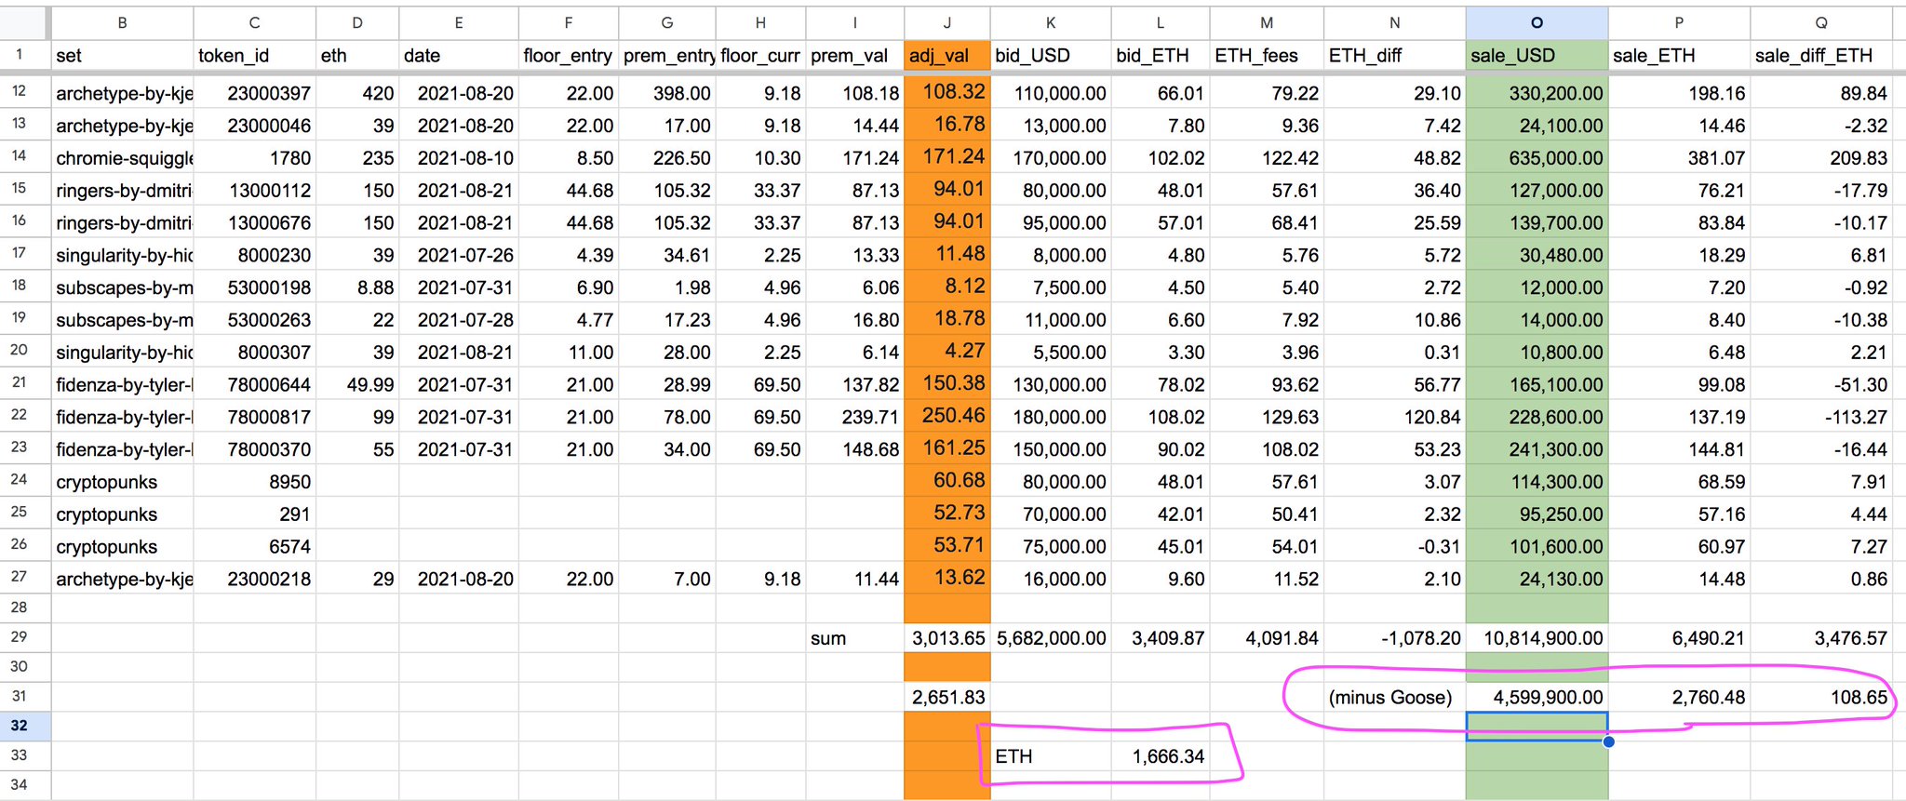Click the 'floor_entry' header cell
This screenshot has height=801, width=1906.
(x=568, y=56)
